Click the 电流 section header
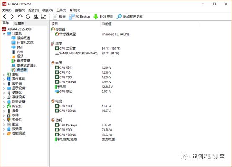Screen dimensions: 232x167 pyautogui.click(x=57, y=101)
